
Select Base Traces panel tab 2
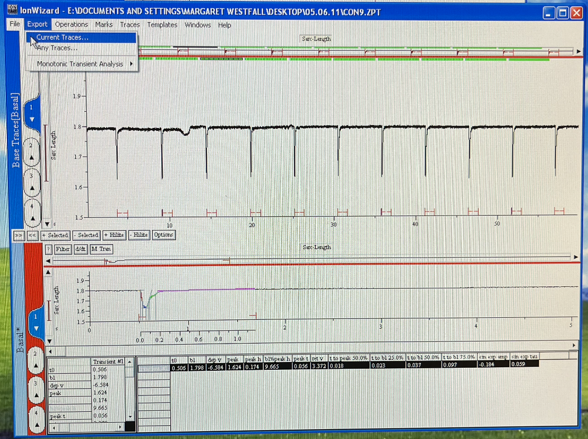tap(31, 150)
